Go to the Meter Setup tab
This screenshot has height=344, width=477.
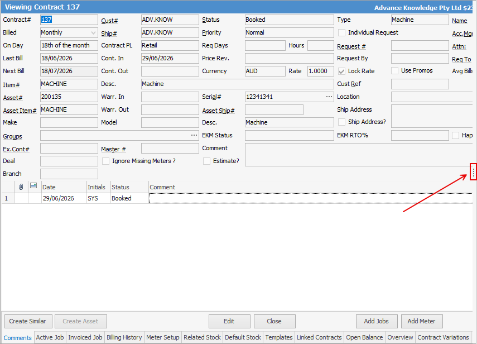[x=163, y=337]
